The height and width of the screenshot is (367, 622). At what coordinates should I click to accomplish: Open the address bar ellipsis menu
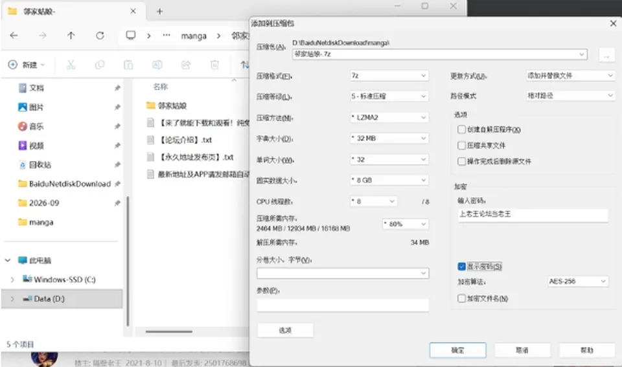167,35
